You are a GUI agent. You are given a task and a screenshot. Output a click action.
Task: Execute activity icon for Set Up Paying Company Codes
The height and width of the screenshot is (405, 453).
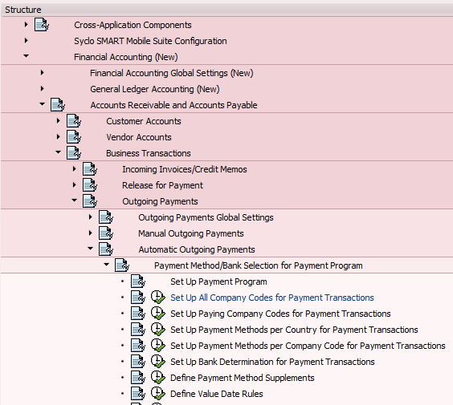[158, 314]
